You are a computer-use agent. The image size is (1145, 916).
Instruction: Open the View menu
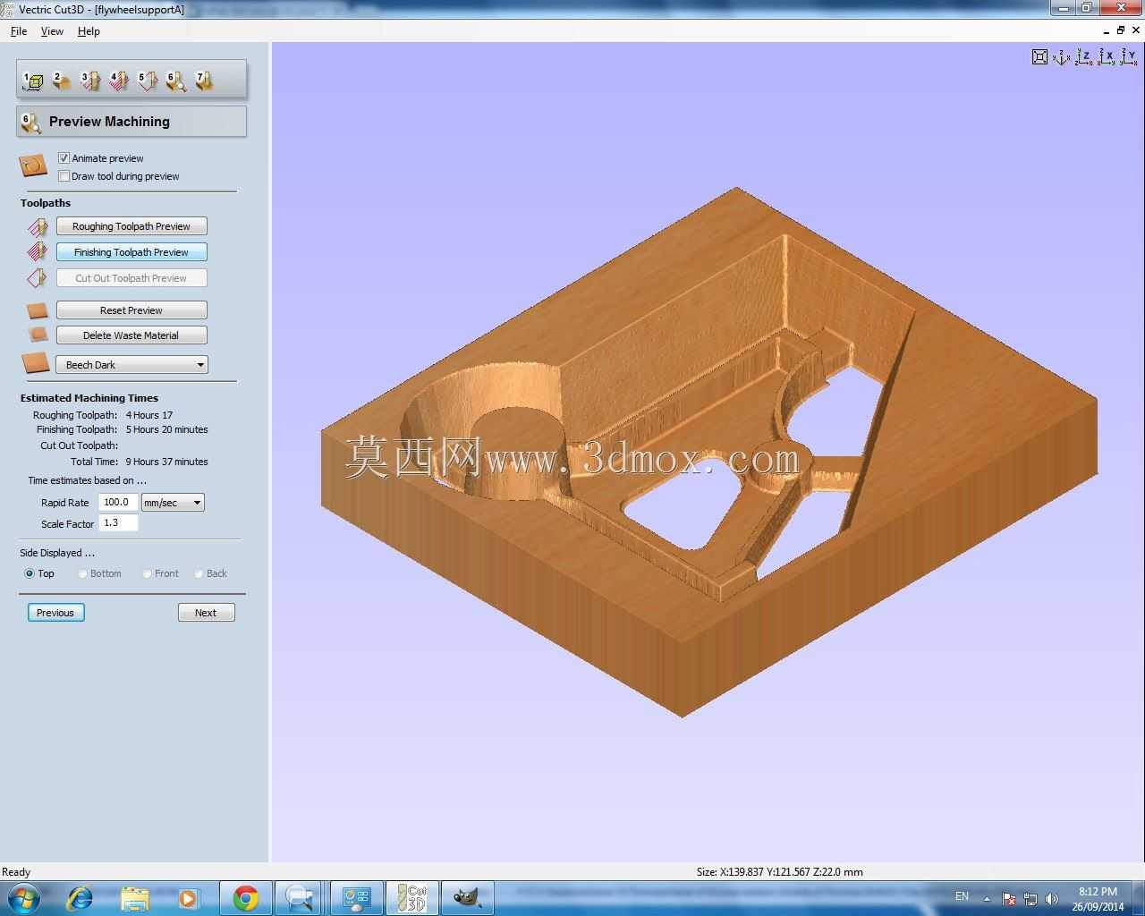point(52,31)
